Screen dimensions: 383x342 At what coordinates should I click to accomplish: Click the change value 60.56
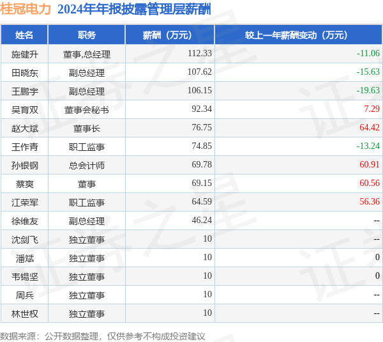370,183
